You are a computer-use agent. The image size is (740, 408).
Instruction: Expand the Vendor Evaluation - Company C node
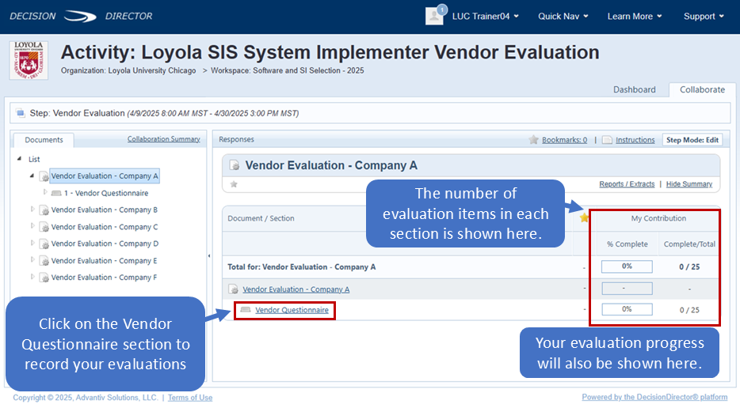pos(32,225)
